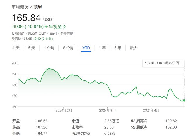Choose the 5 年 range tab

point(118,48)
